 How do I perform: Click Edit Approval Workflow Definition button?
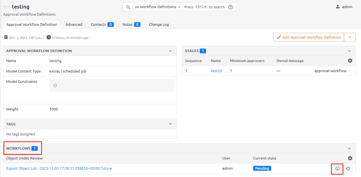(309, 37)
